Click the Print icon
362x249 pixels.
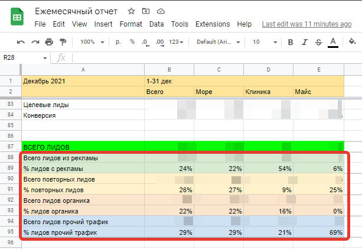pos(49,42)
